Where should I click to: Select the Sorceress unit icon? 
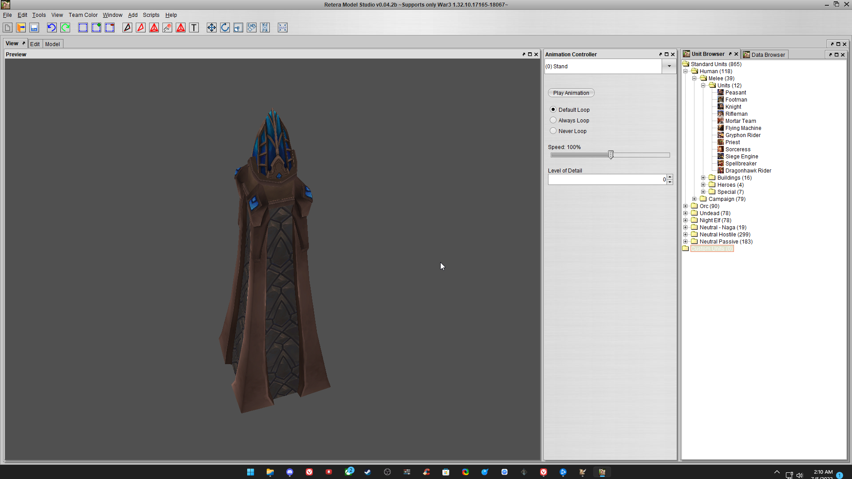point(721,149)
